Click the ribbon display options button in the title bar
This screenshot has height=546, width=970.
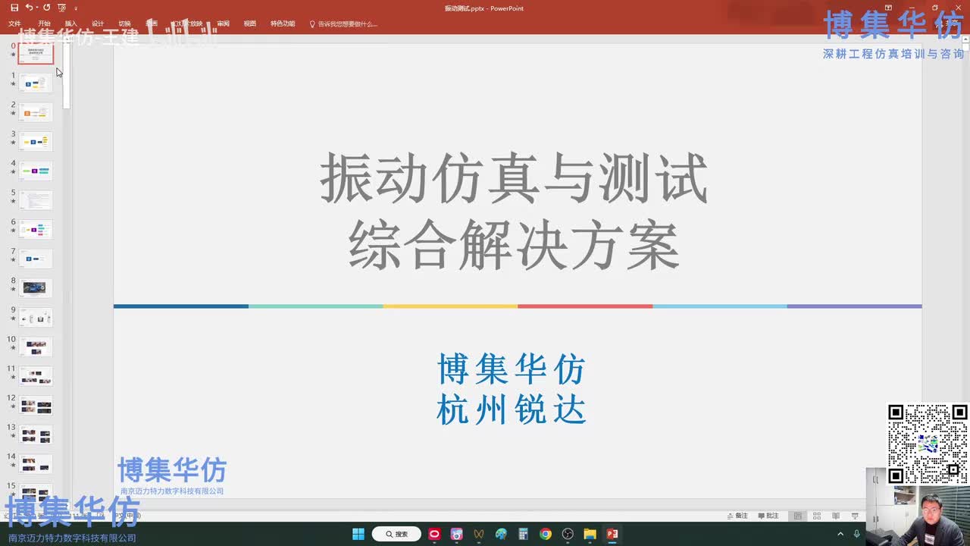click(x=889, y=8)
